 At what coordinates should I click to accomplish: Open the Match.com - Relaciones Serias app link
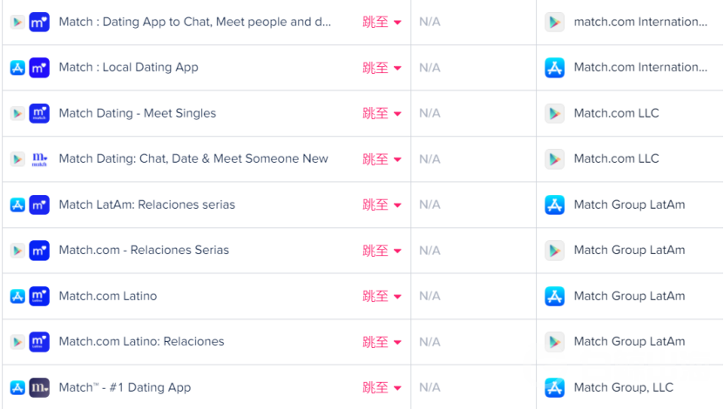144,251
